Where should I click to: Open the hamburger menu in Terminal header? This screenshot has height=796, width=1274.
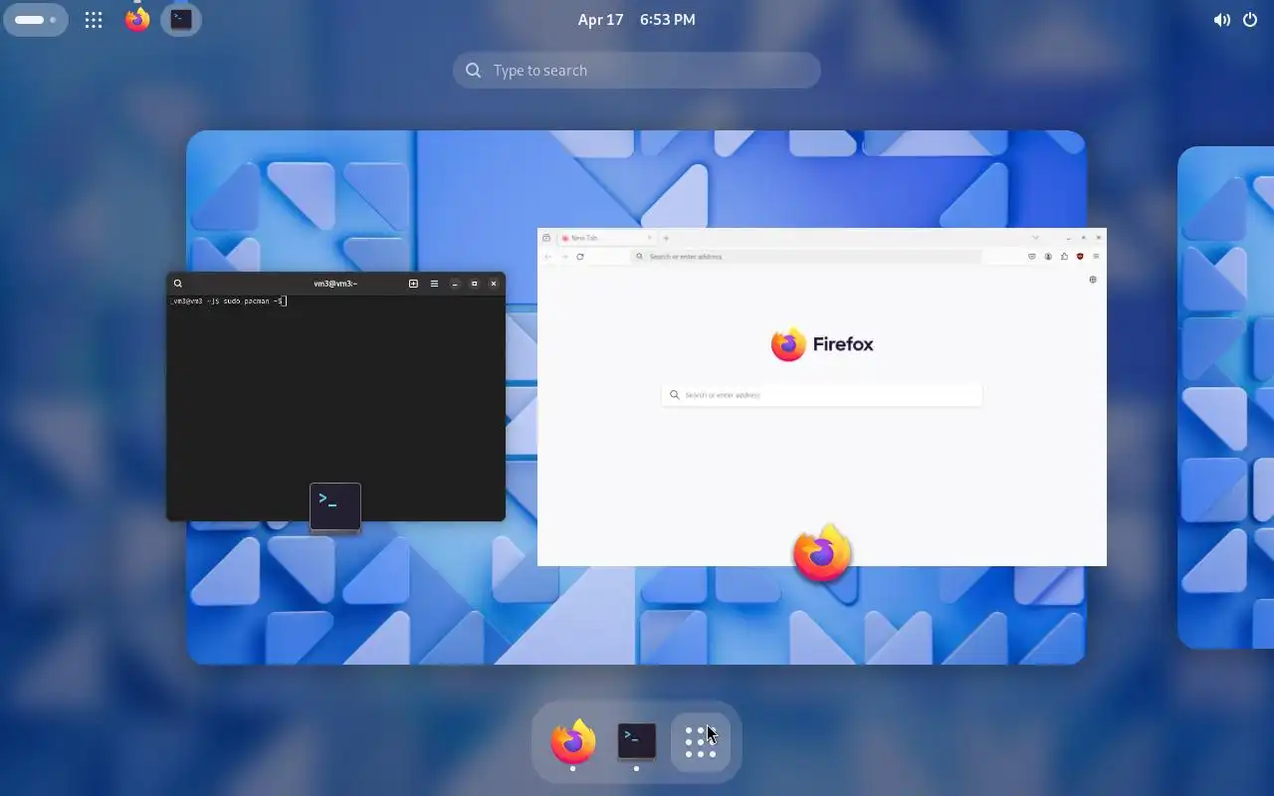coord(434,284)
